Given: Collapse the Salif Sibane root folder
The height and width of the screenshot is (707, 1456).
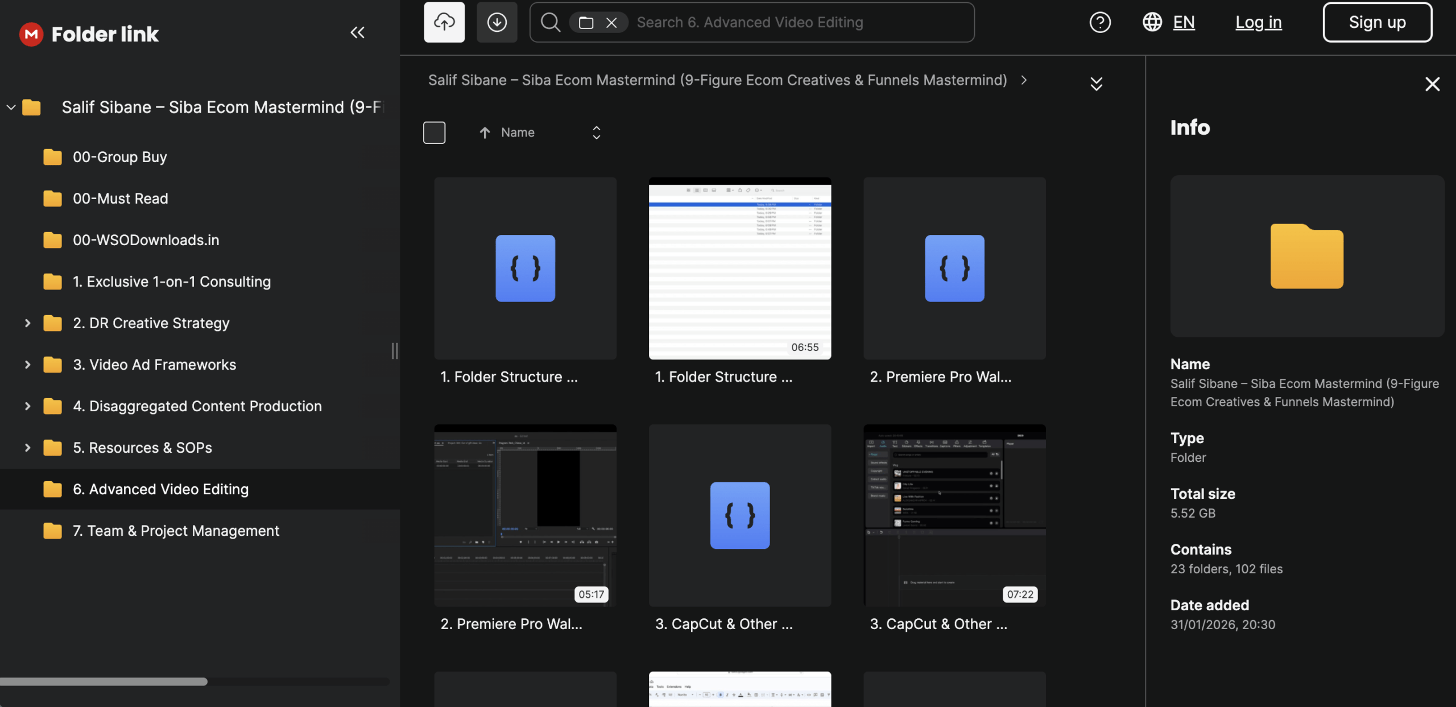Looking at the screenshot, I should point(11,107).
